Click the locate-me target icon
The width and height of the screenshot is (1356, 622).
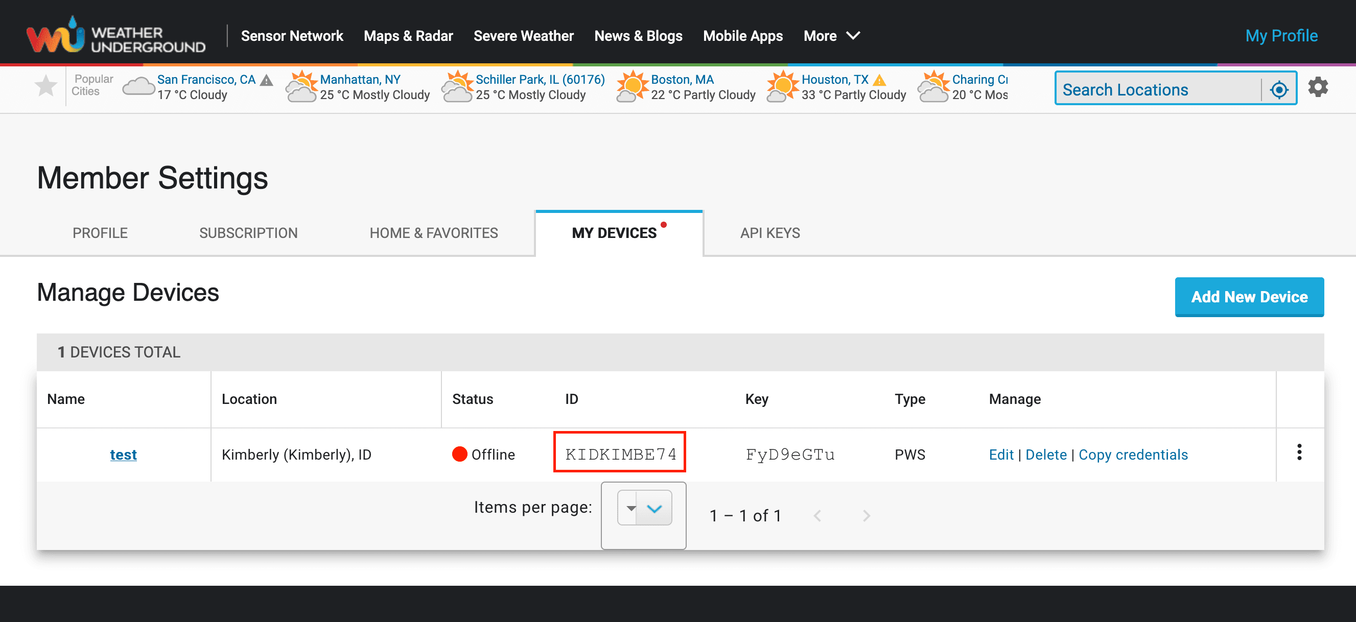tap(1279, 90)
